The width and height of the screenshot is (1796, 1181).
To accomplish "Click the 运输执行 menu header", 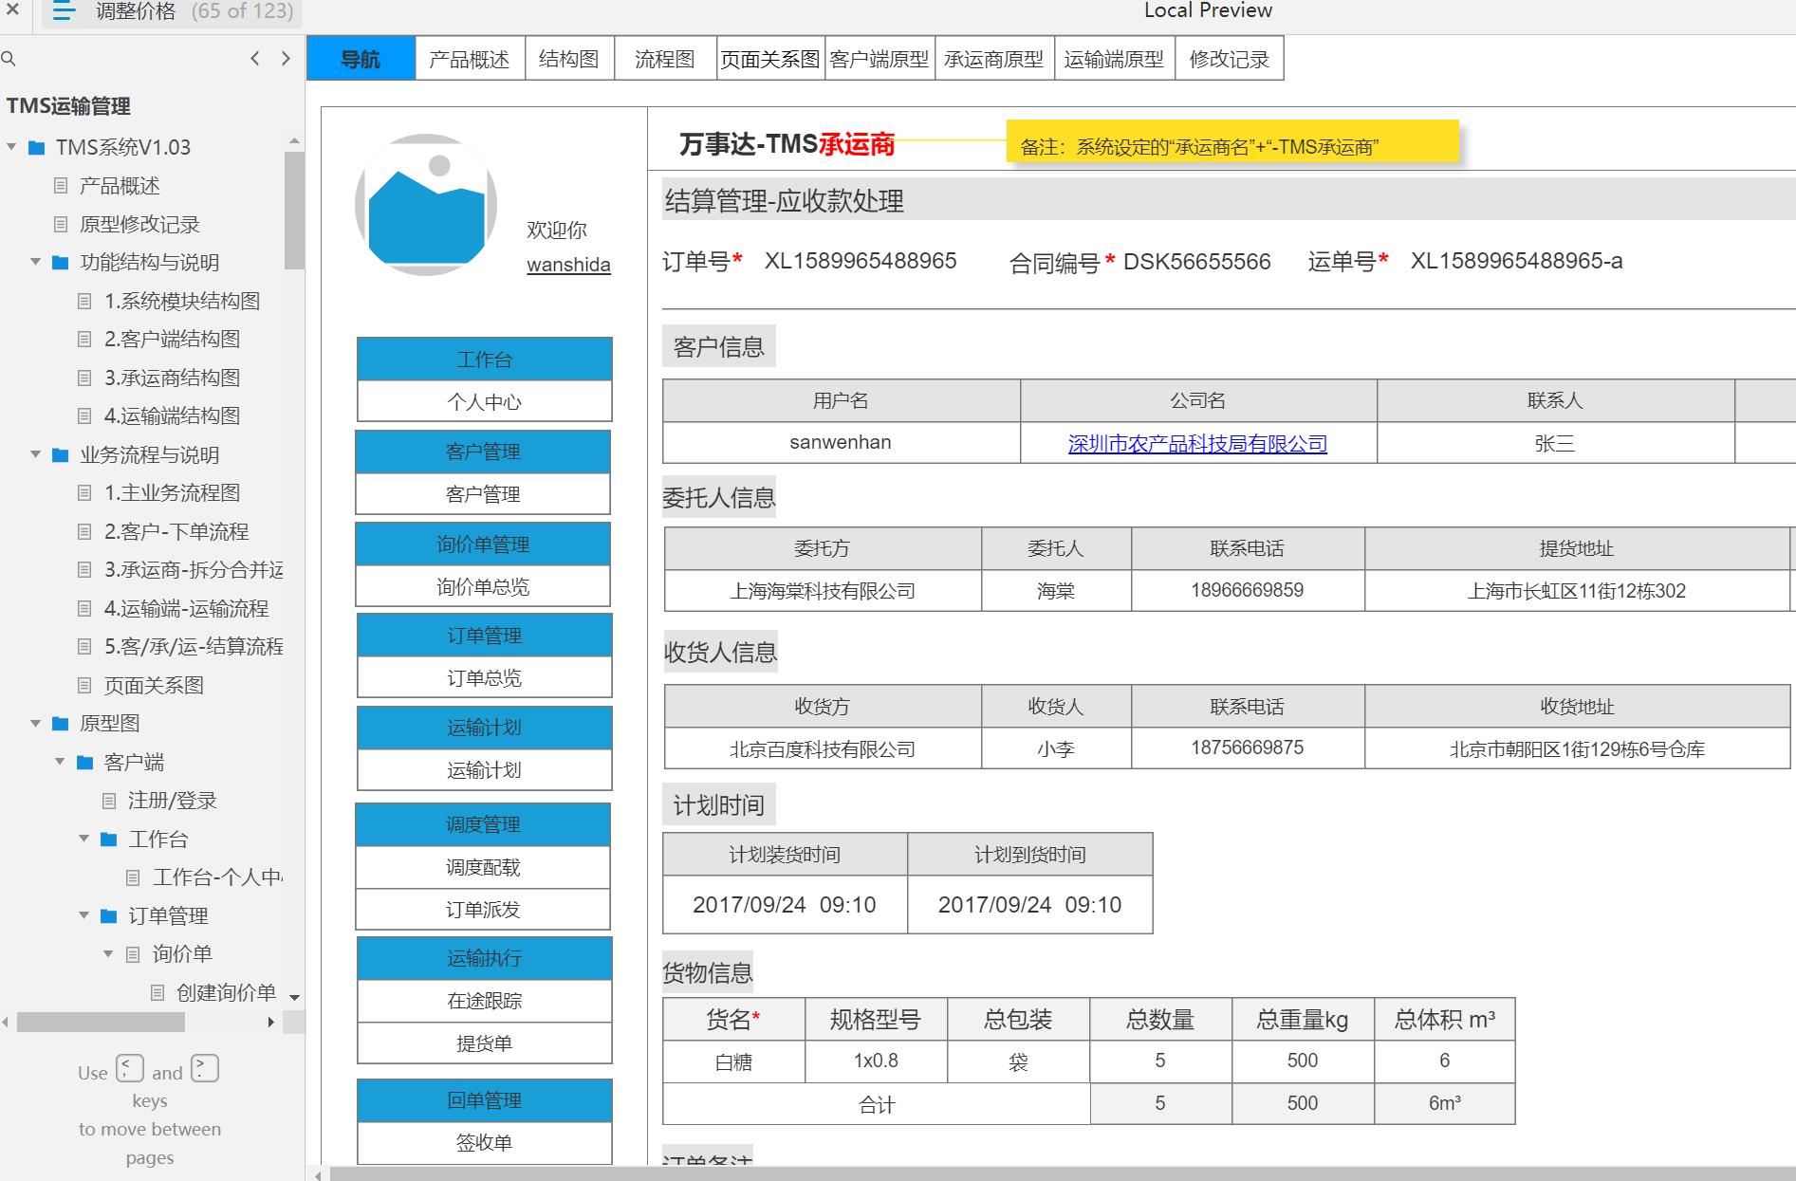I will pos(484,958).
